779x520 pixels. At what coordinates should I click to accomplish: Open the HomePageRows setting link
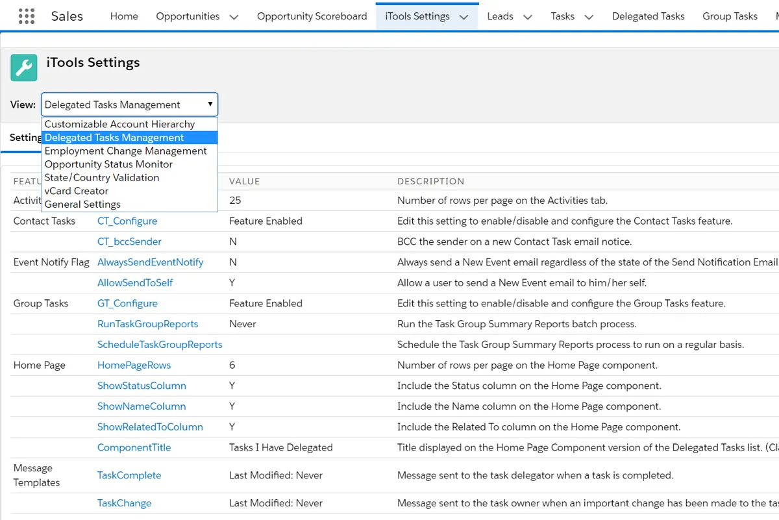point(134,365)
